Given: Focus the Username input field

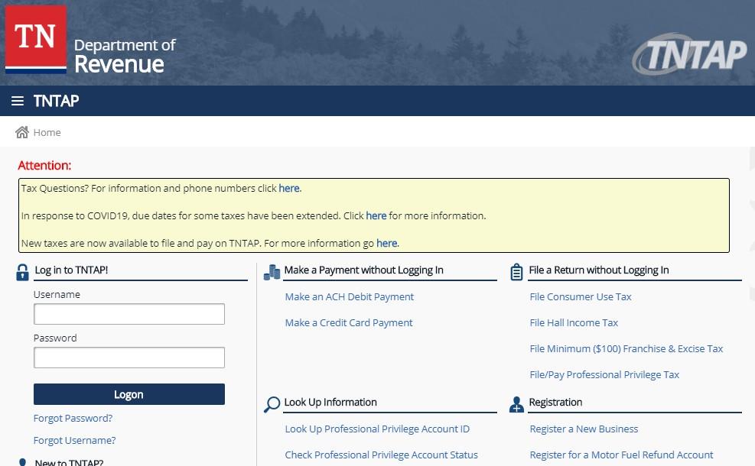Looking at the screenshot, I should (129, 314).
